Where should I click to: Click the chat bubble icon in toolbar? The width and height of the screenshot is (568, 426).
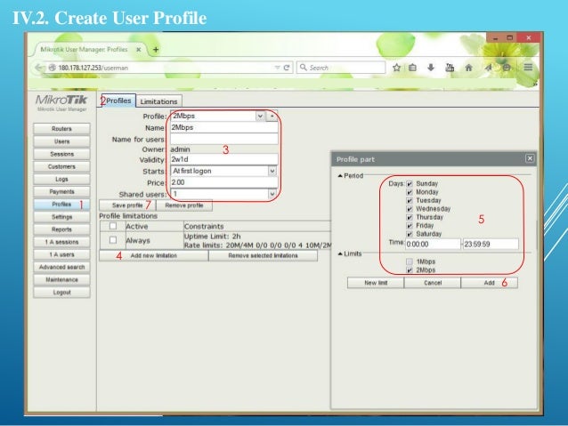coord(507,68)
